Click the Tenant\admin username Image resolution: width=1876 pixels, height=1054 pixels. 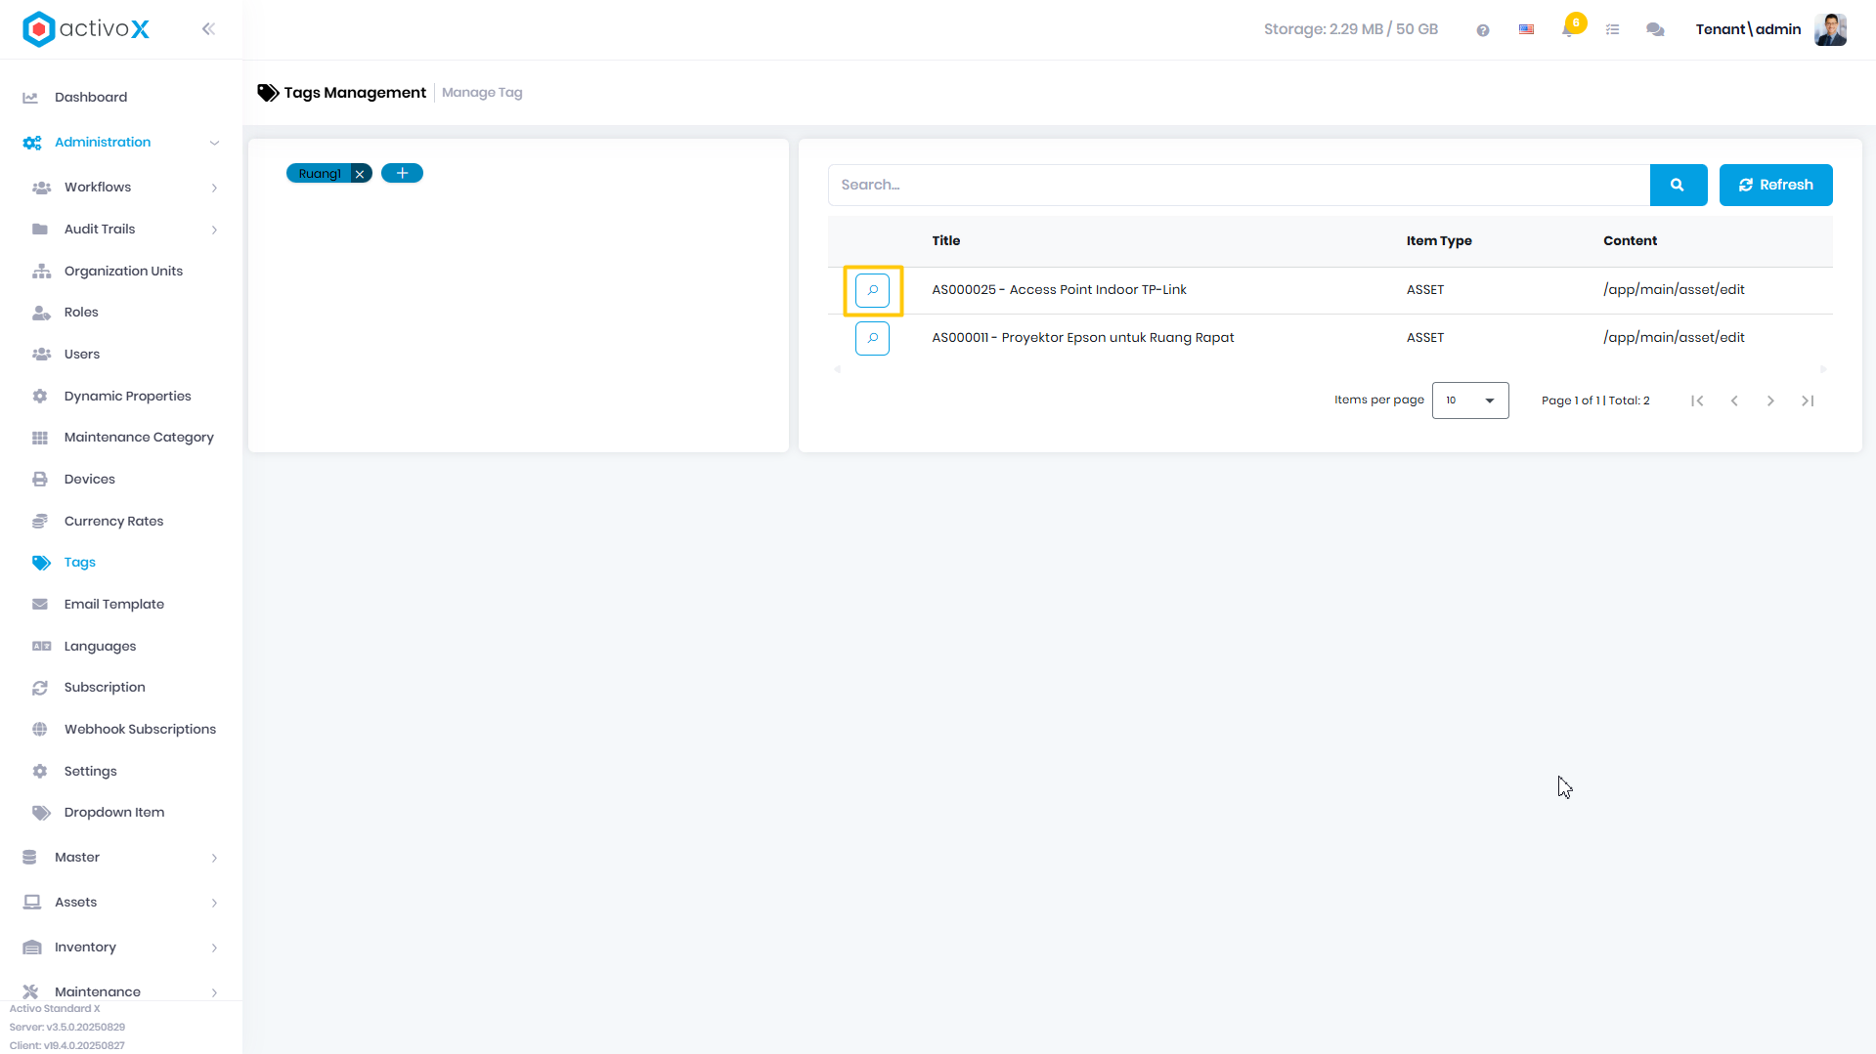tap(1748, 29)
